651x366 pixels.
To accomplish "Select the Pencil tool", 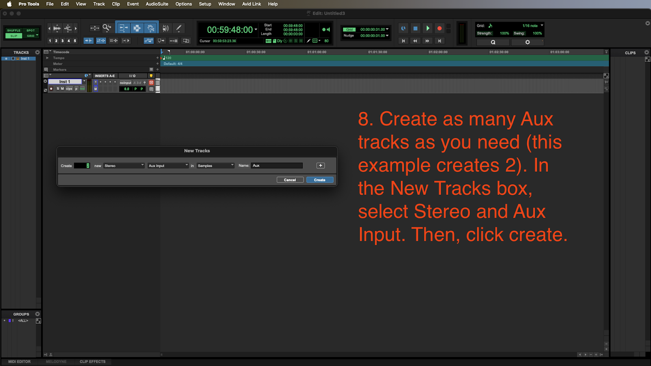I will coord(179,28).
